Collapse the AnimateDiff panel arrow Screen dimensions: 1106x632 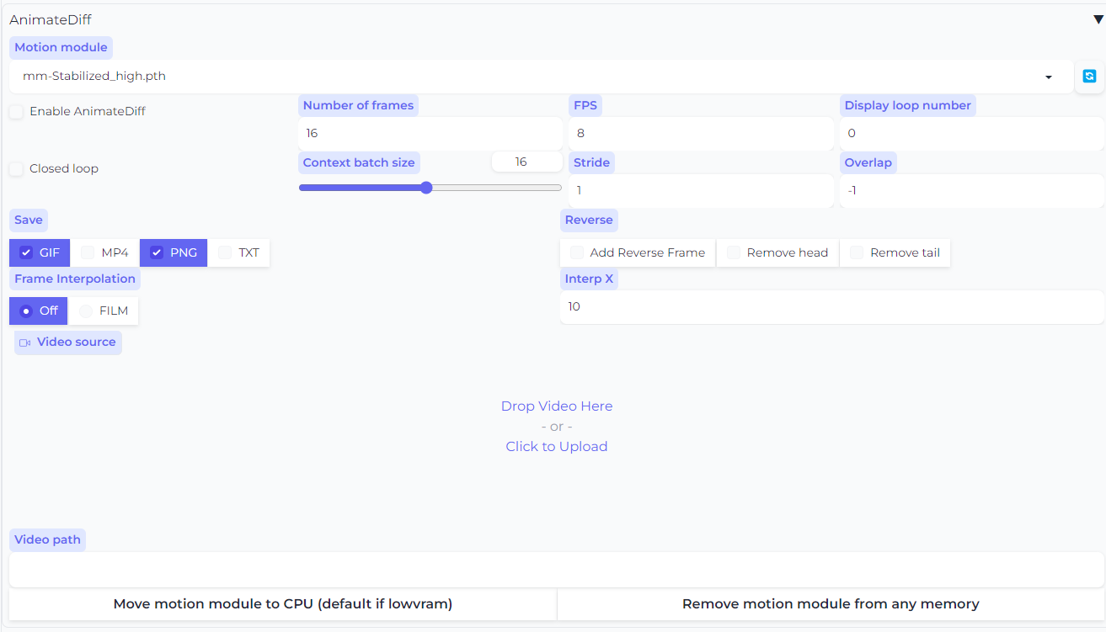coord(1098,19)
